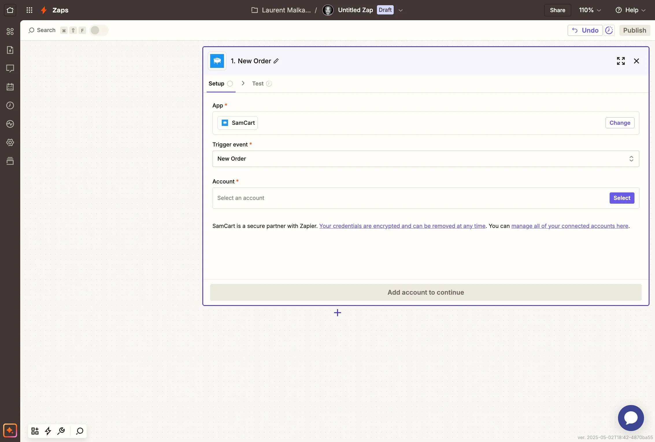Click the Draft status badge
Image resolution: width=655 pixels, height=442 pixels.
pos(385,10)
